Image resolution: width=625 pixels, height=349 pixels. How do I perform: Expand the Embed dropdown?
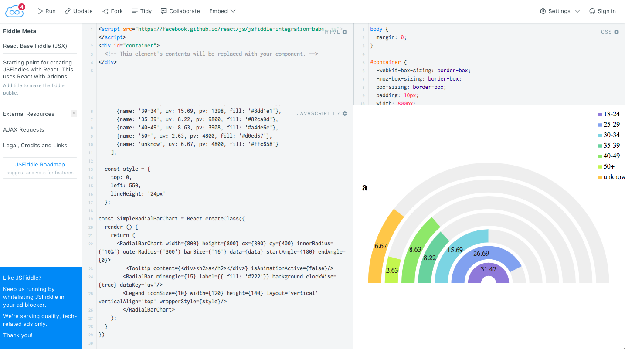pos(222,11)
